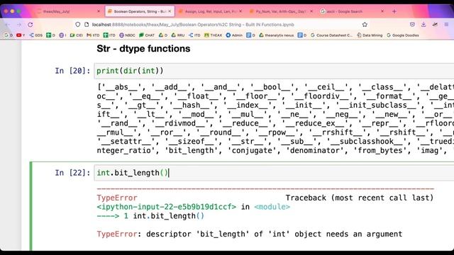Screen dimensions: 454x255
Task: Click the 'Str - dtype functions' heading
Action: tap(143, 49)
